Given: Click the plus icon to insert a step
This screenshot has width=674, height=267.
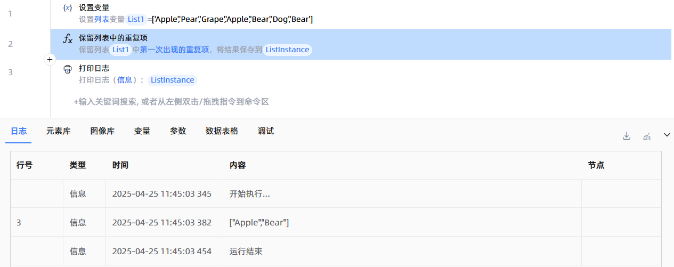Looking at the screenshot, I should [50, 60].
